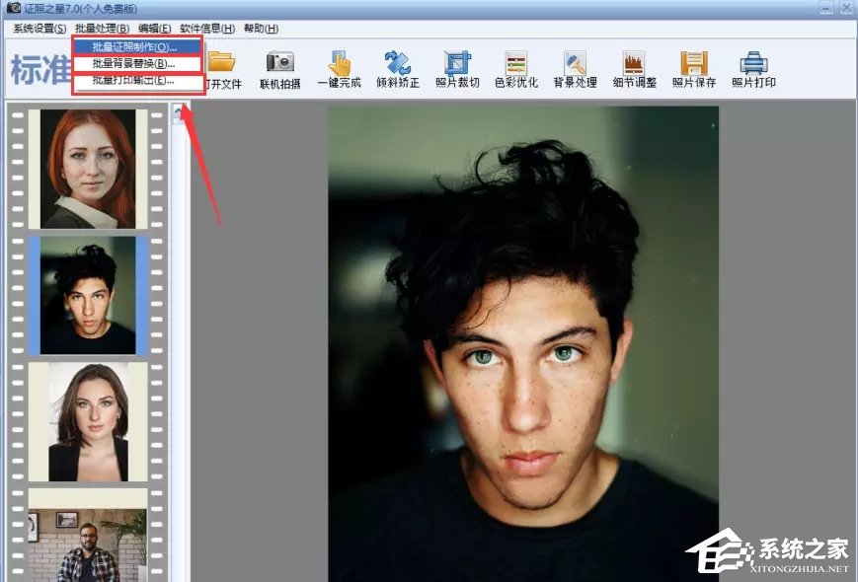Click the app icon in title bar
This screenshot has height=582, width=858.
13,8
